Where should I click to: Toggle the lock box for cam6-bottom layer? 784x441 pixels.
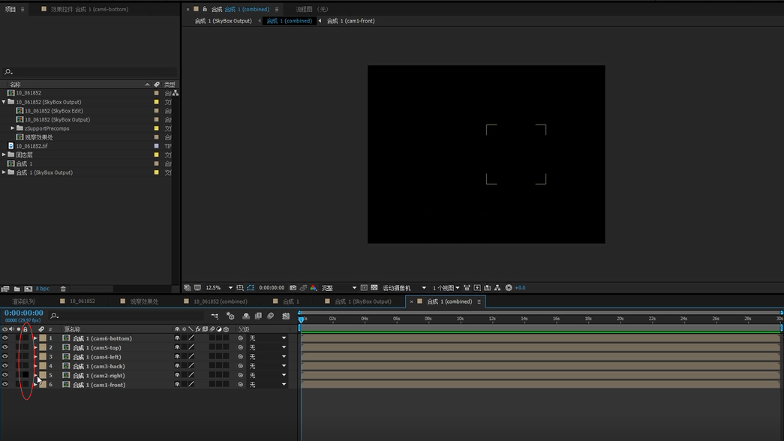26,338
